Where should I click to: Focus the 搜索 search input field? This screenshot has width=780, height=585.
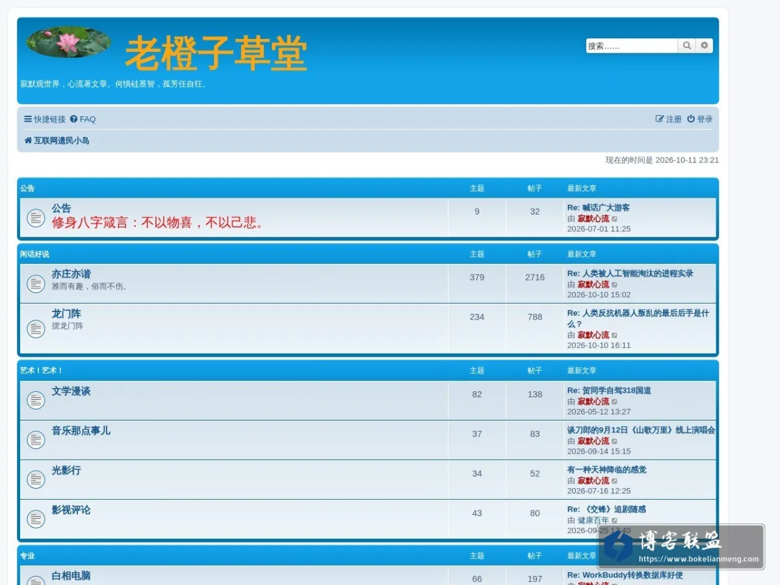tap(632, 45)
